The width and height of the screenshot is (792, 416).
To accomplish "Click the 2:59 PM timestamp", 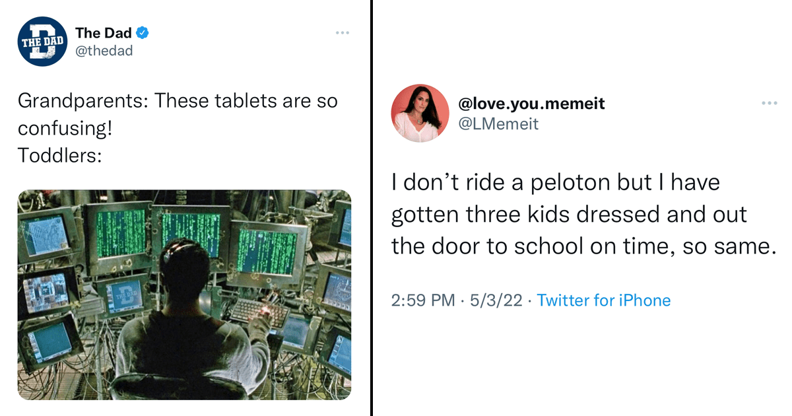I will click(x=422, y=300).
